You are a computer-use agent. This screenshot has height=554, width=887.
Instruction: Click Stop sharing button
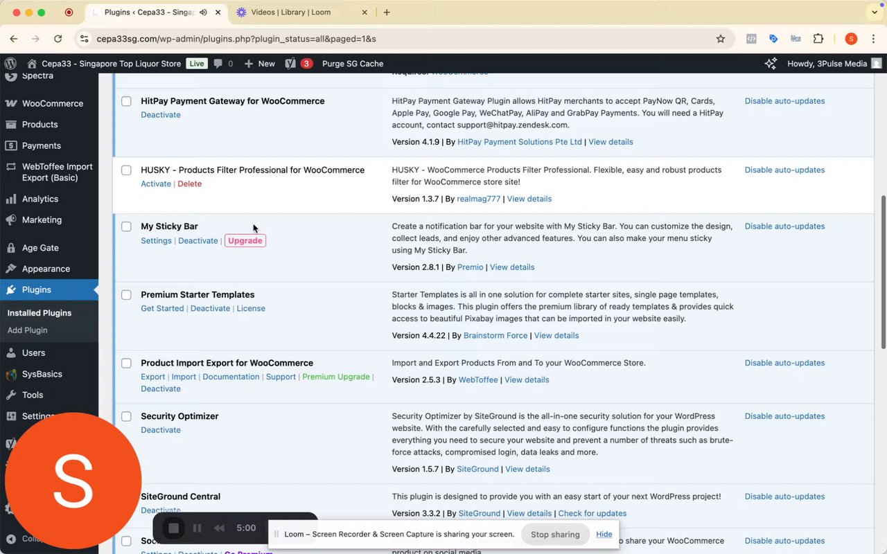click(x=555, y=535)
